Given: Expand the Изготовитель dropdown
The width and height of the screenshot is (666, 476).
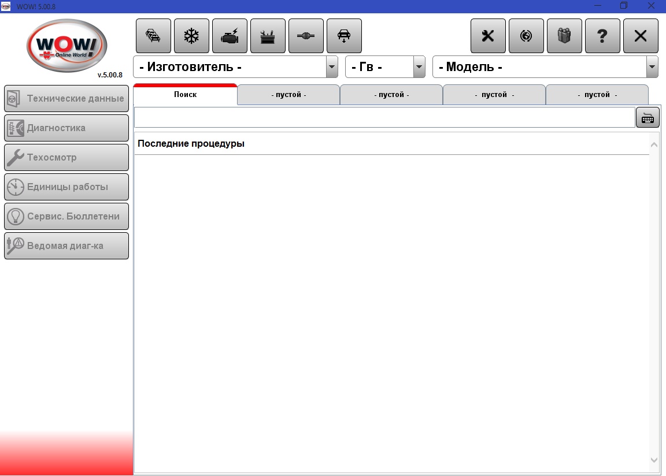Looking at the screenshot, I should pos(332,67).
